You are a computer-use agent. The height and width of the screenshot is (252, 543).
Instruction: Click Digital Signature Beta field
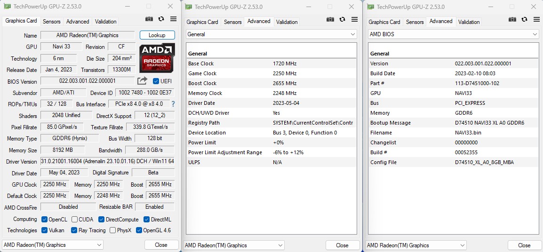click(x=153, y=173)
